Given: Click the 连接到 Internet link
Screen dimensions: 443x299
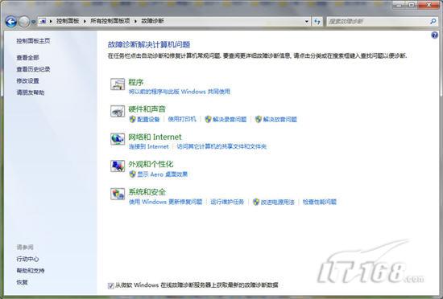Looking at the screenshot, I should [x=149, y=146].
